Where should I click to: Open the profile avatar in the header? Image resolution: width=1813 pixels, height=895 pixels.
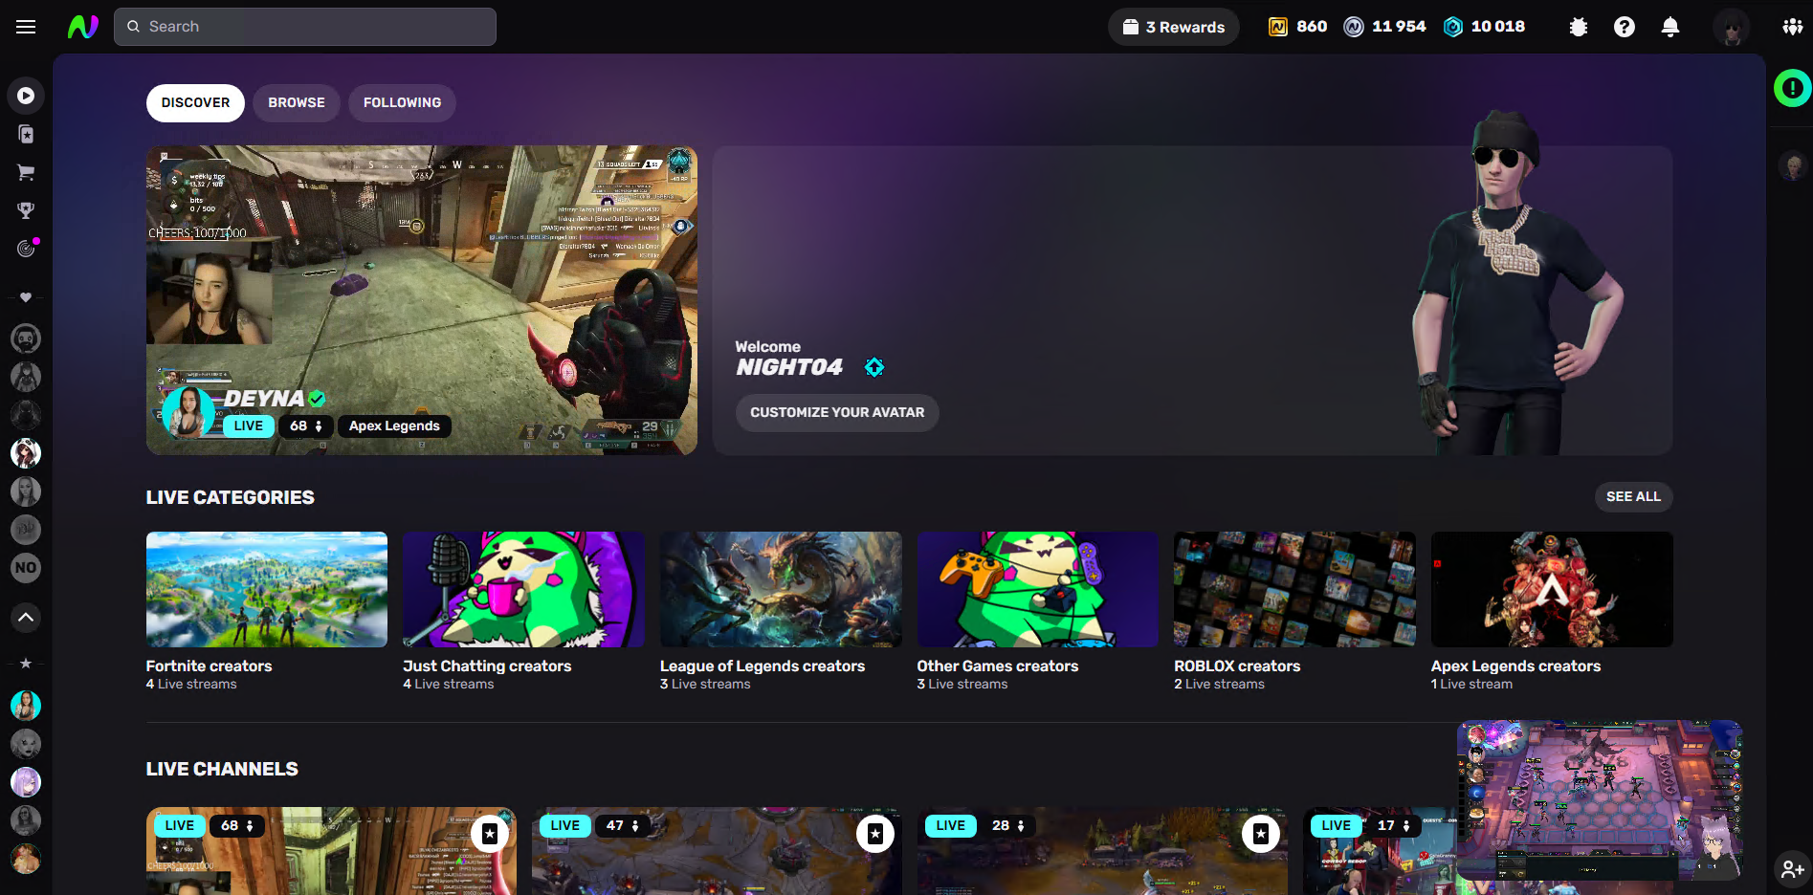tap(1731, 27)
